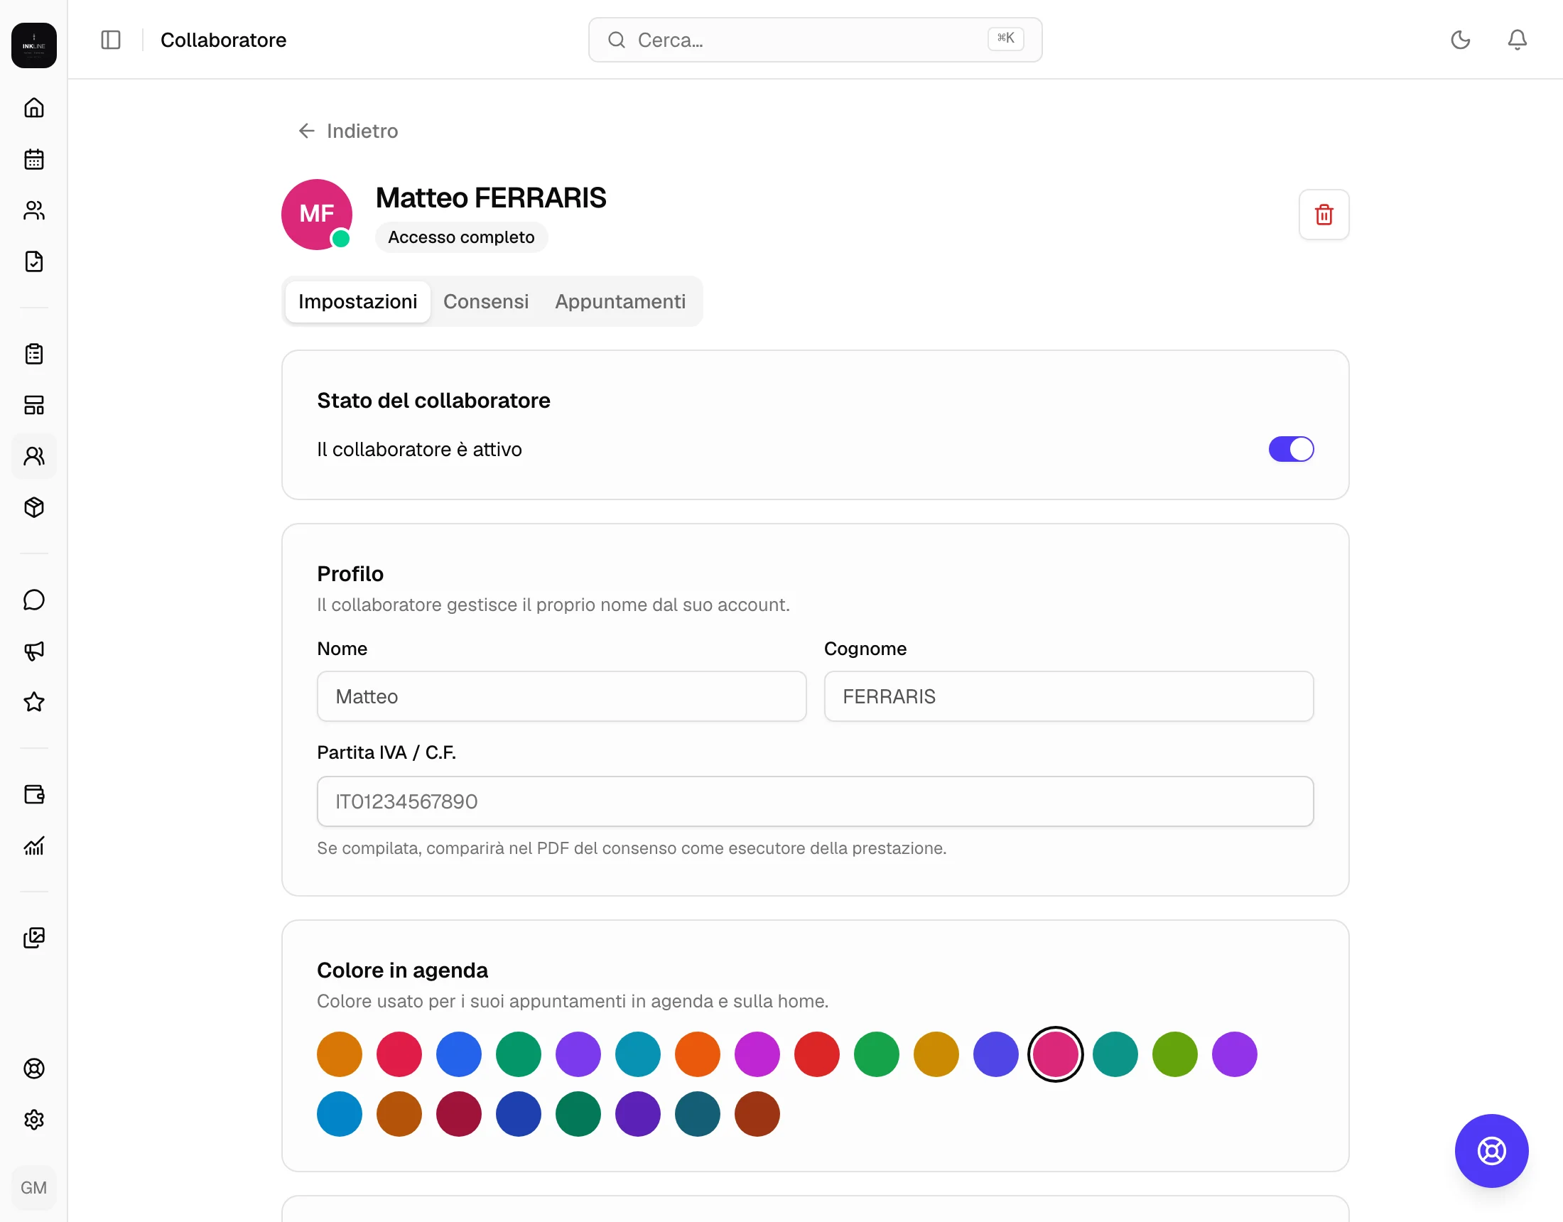Open the layout template icon in sidebar
Screen dimensions: 1563x1222
coord(33,405)
